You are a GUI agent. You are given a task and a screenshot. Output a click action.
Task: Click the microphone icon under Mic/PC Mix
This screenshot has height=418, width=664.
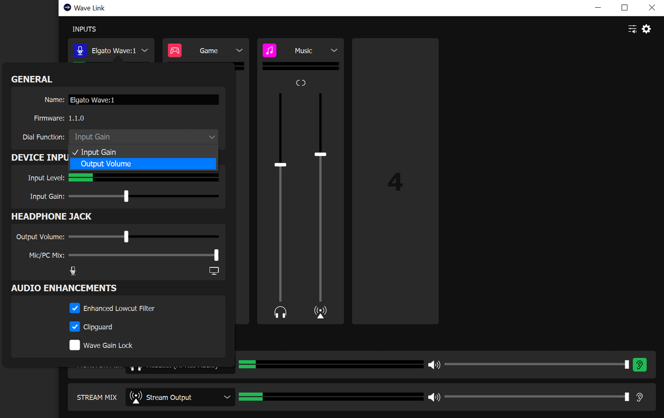(x=73, y=271)
